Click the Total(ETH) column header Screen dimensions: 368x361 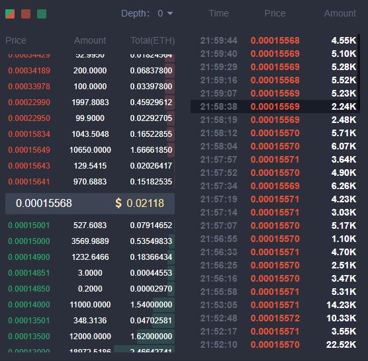pyautogui.click(x=152, y=40)
